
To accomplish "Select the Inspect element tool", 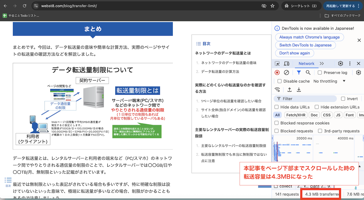I will pos(277,64).
